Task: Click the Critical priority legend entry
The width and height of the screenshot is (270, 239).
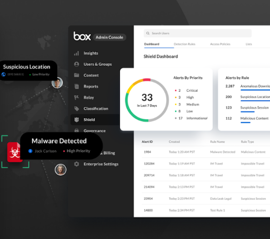Action: (x=186, y=90)
